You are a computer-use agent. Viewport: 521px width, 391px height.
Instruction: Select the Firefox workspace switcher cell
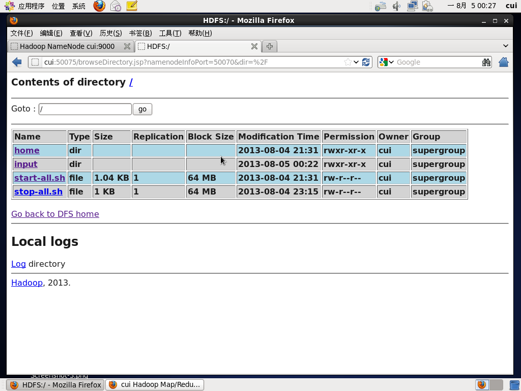pos(482,385)
